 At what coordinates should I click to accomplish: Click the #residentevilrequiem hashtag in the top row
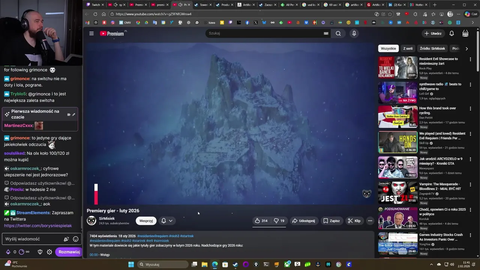153,236
